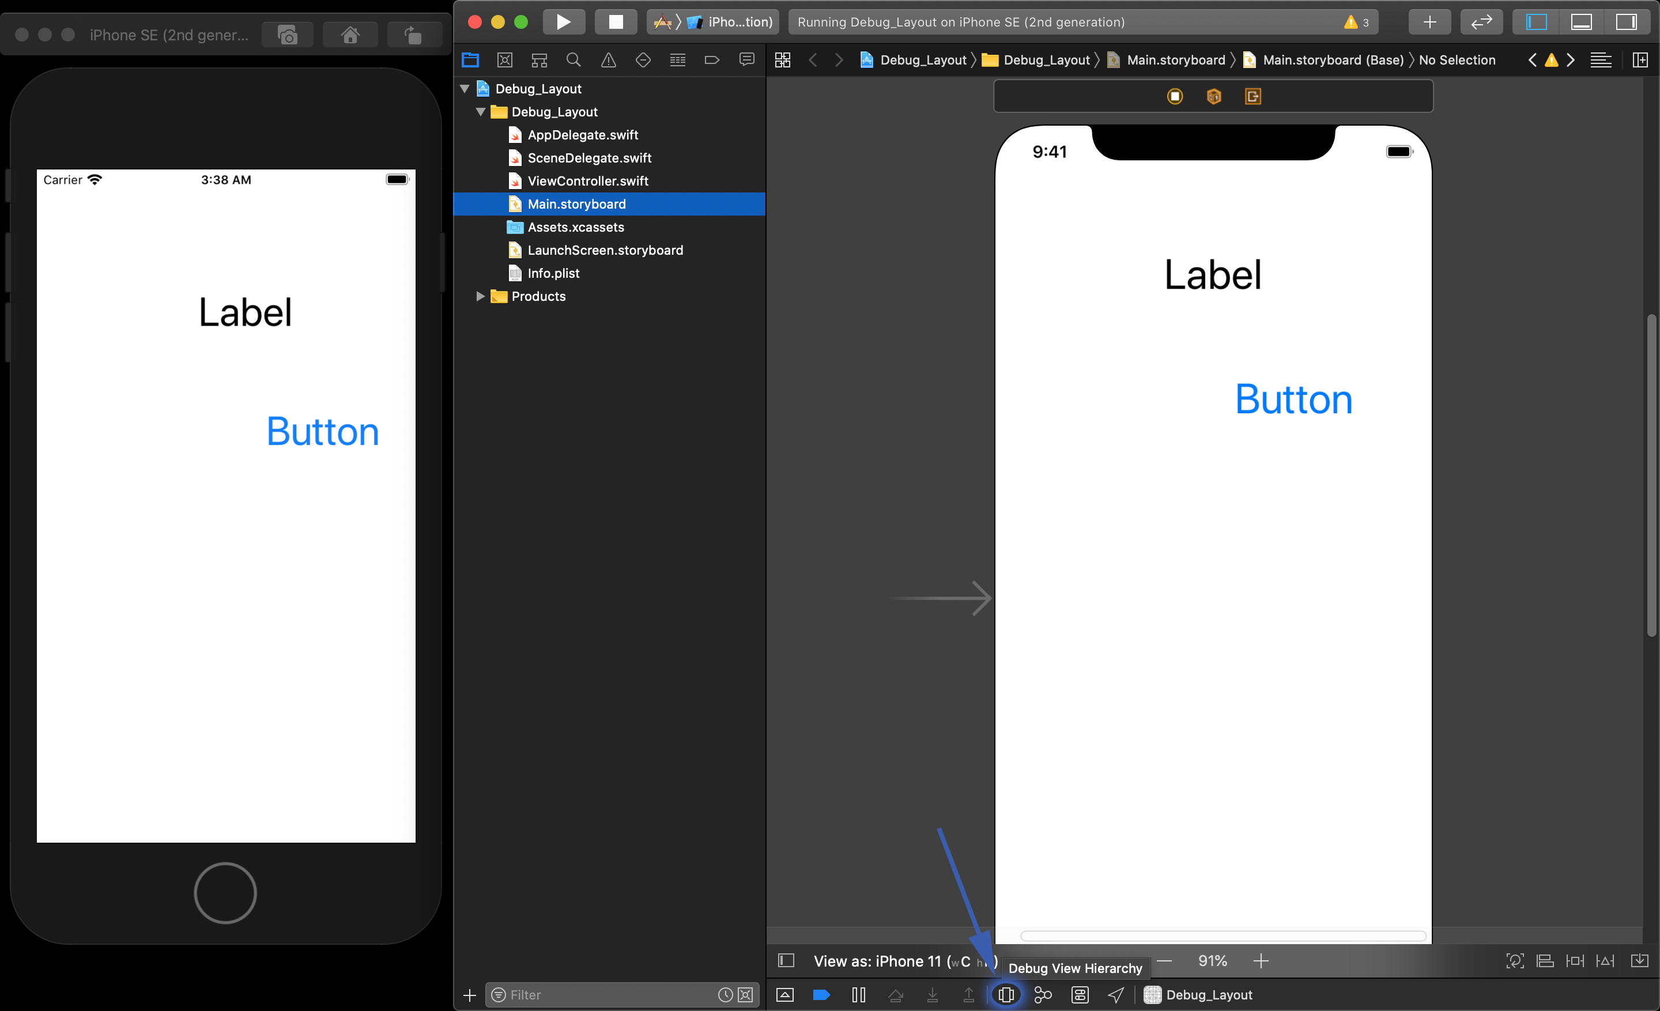Zoom in the storyboard canvas
Viewport: 1660px width, 1011px height.
pos(1261,961)
